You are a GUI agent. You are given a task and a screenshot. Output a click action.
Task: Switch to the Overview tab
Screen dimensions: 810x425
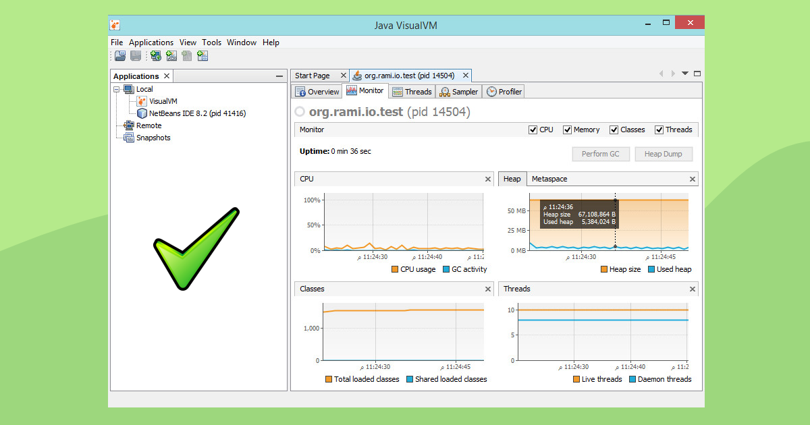pos(317,92)
